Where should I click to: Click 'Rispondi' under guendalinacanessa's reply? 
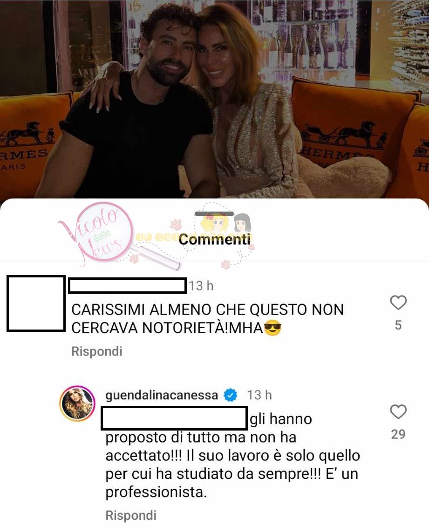(x=131, y=515)
